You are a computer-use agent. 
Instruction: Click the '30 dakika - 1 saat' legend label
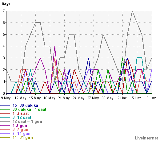point(29,109)
